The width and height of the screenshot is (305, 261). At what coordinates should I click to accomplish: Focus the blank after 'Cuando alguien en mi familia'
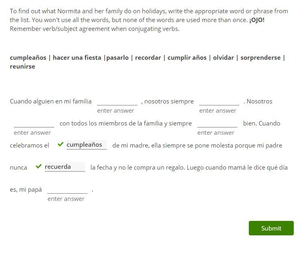[117, 101]
